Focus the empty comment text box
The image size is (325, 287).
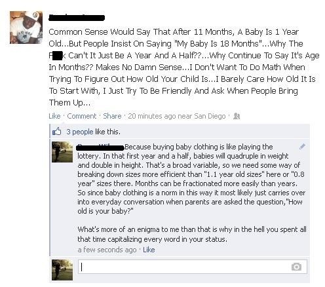coord(193,267)
